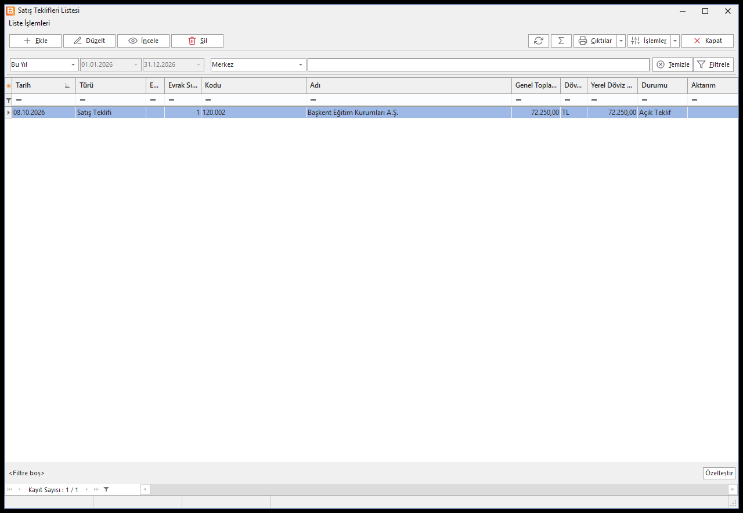Viewport: 743px width, 513px height.
Task: Sort by the Kodu column header
Action: coord(254,85)
